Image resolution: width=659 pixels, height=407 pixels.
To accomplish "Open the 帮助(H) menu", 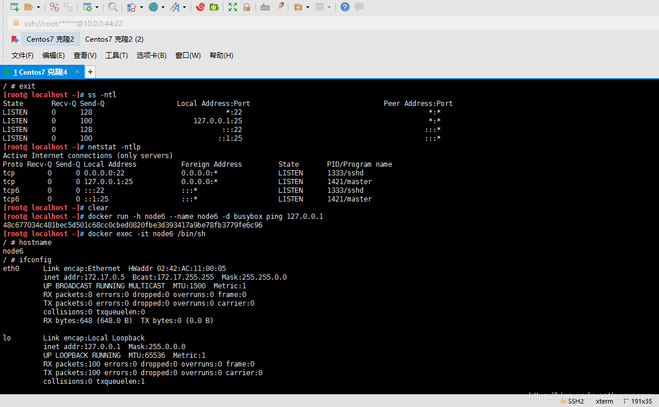I will tap(221, 56).
